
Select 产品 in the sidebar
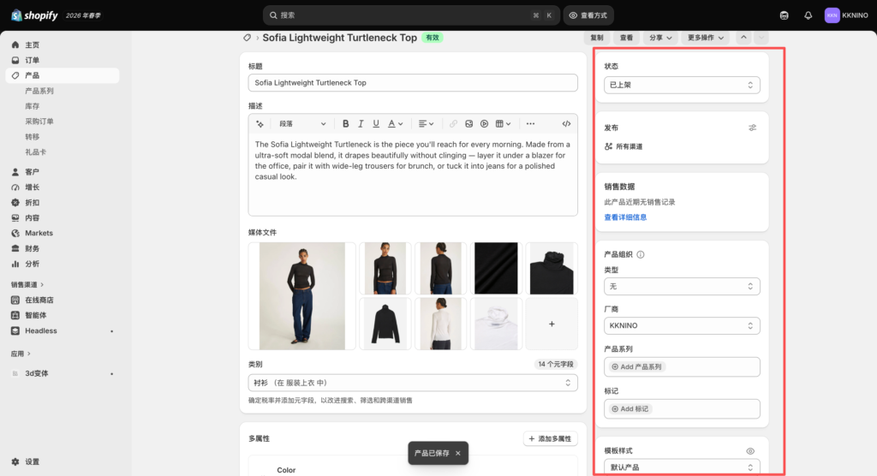(62, 75)
